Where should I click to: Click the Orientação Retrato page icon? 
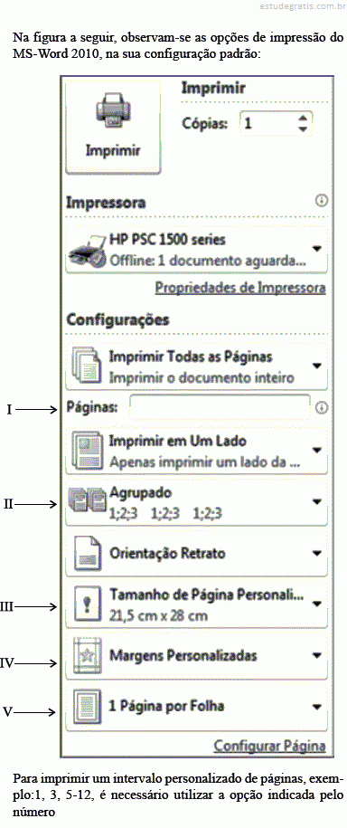86,553
